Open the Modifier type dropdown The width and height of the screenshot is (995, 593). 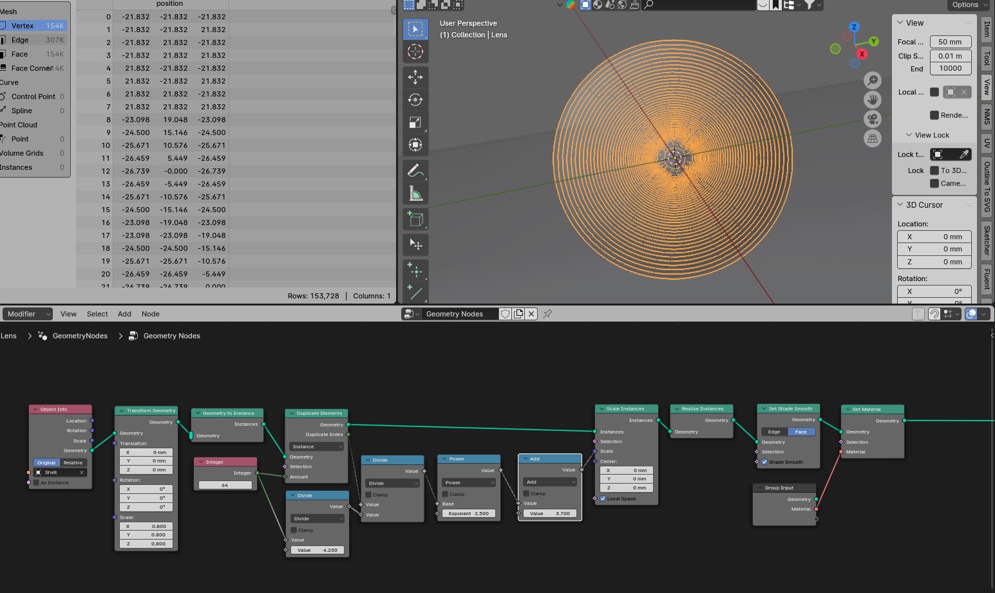27,314
